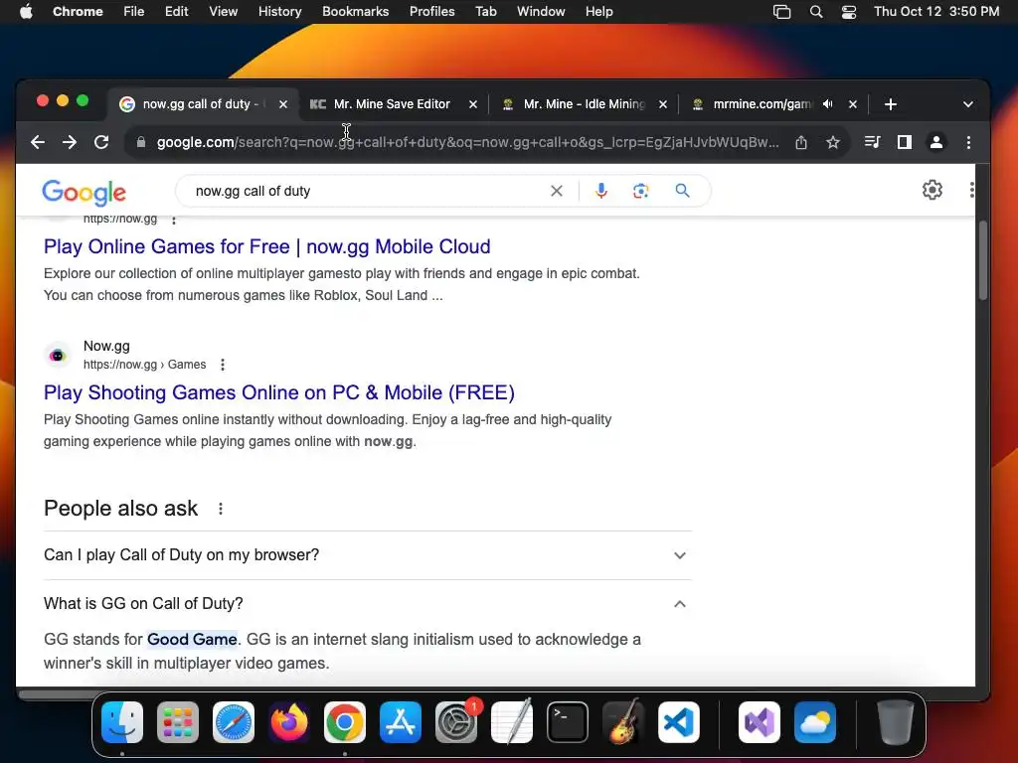The image size is (1018, 763).
Task: Mute the audio on the mrmine.com tab
Action: click(x=828, y=103)
